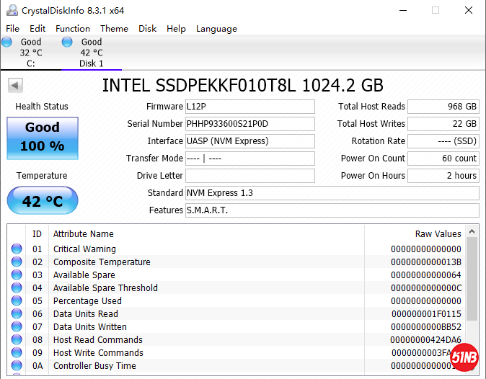Click the CrystalDiskInfo app icon in title bar
Viewport: 486px width, 379px height.
11,10
